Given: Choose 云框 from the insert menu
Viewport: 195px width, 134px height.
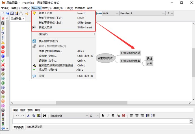Looking at the screenshot, I should point(64,76).
